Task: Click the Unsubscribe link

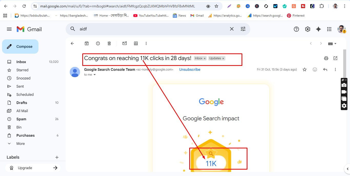Action: tap(190, 69)
